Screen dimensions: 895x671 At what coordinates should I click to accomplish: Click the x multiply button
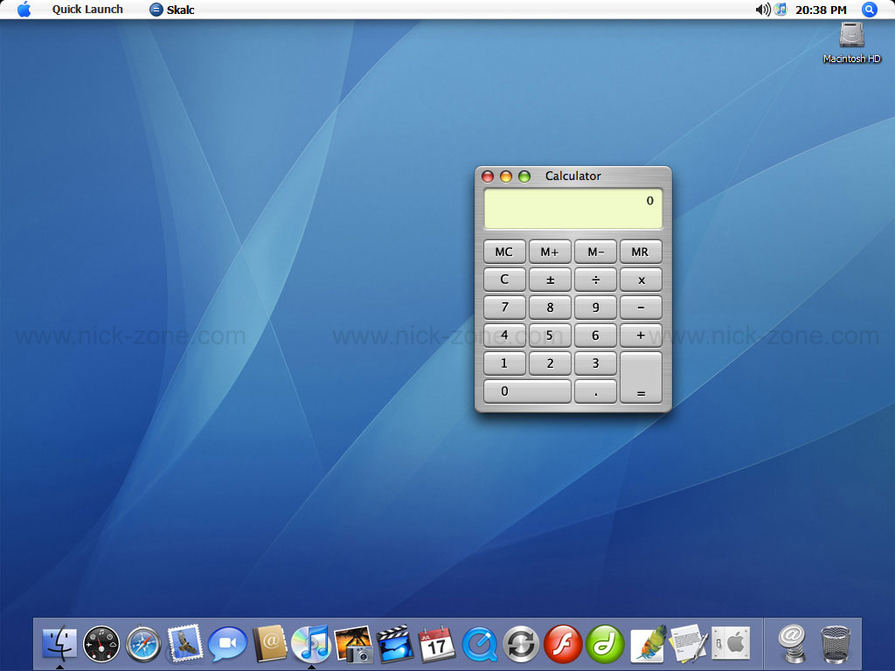pyautogui.click(x=641, y=280)
